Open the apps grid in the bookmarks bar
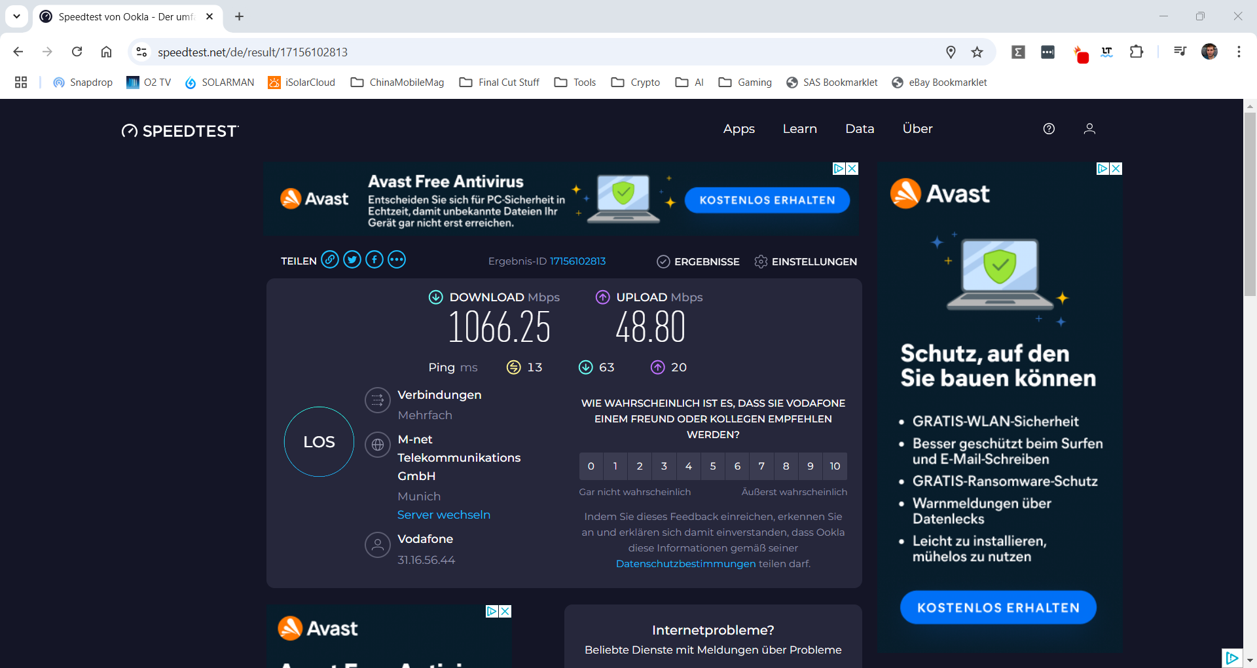The height and width of the screenshot is (668, 1257). click(21, 83)
